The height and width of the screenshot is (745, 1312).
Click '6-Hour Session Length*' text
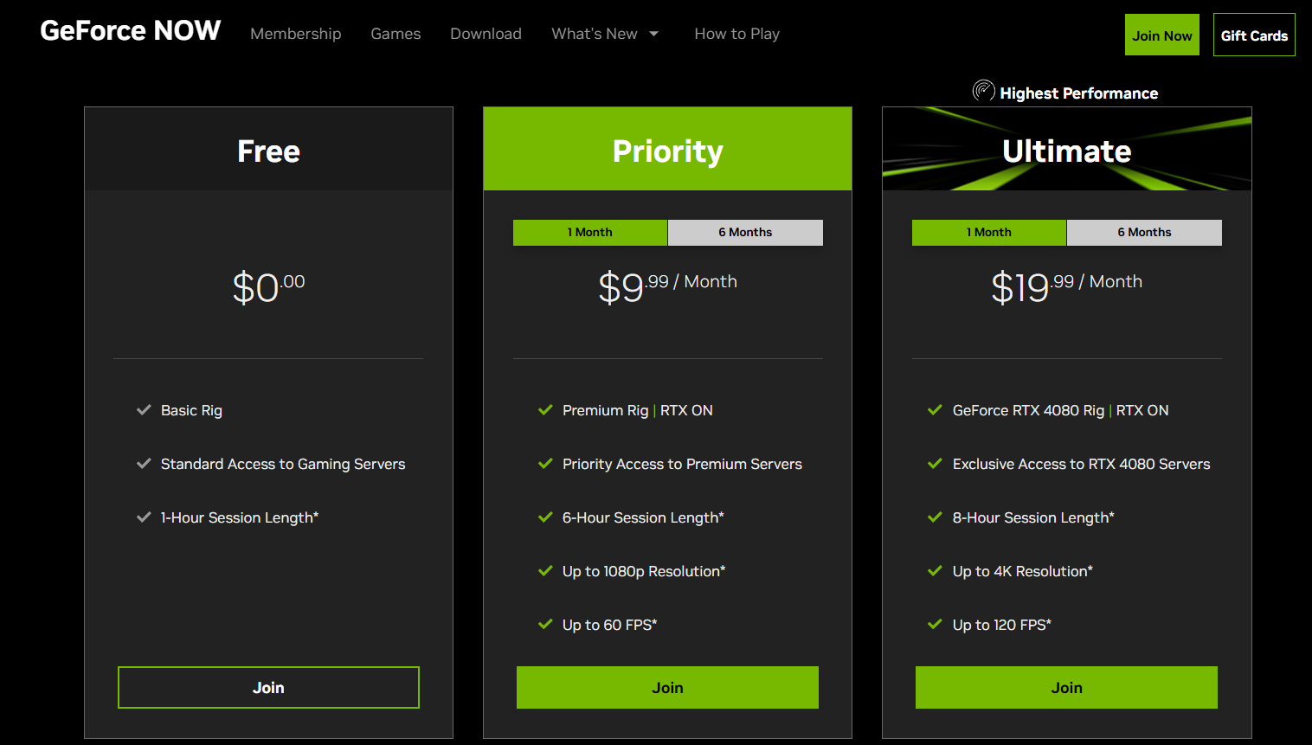point(643,517)
